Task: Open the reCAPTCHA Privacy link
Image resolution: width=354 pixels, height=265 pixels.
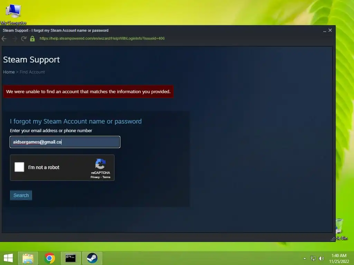Action: click(x=95, y=177)
